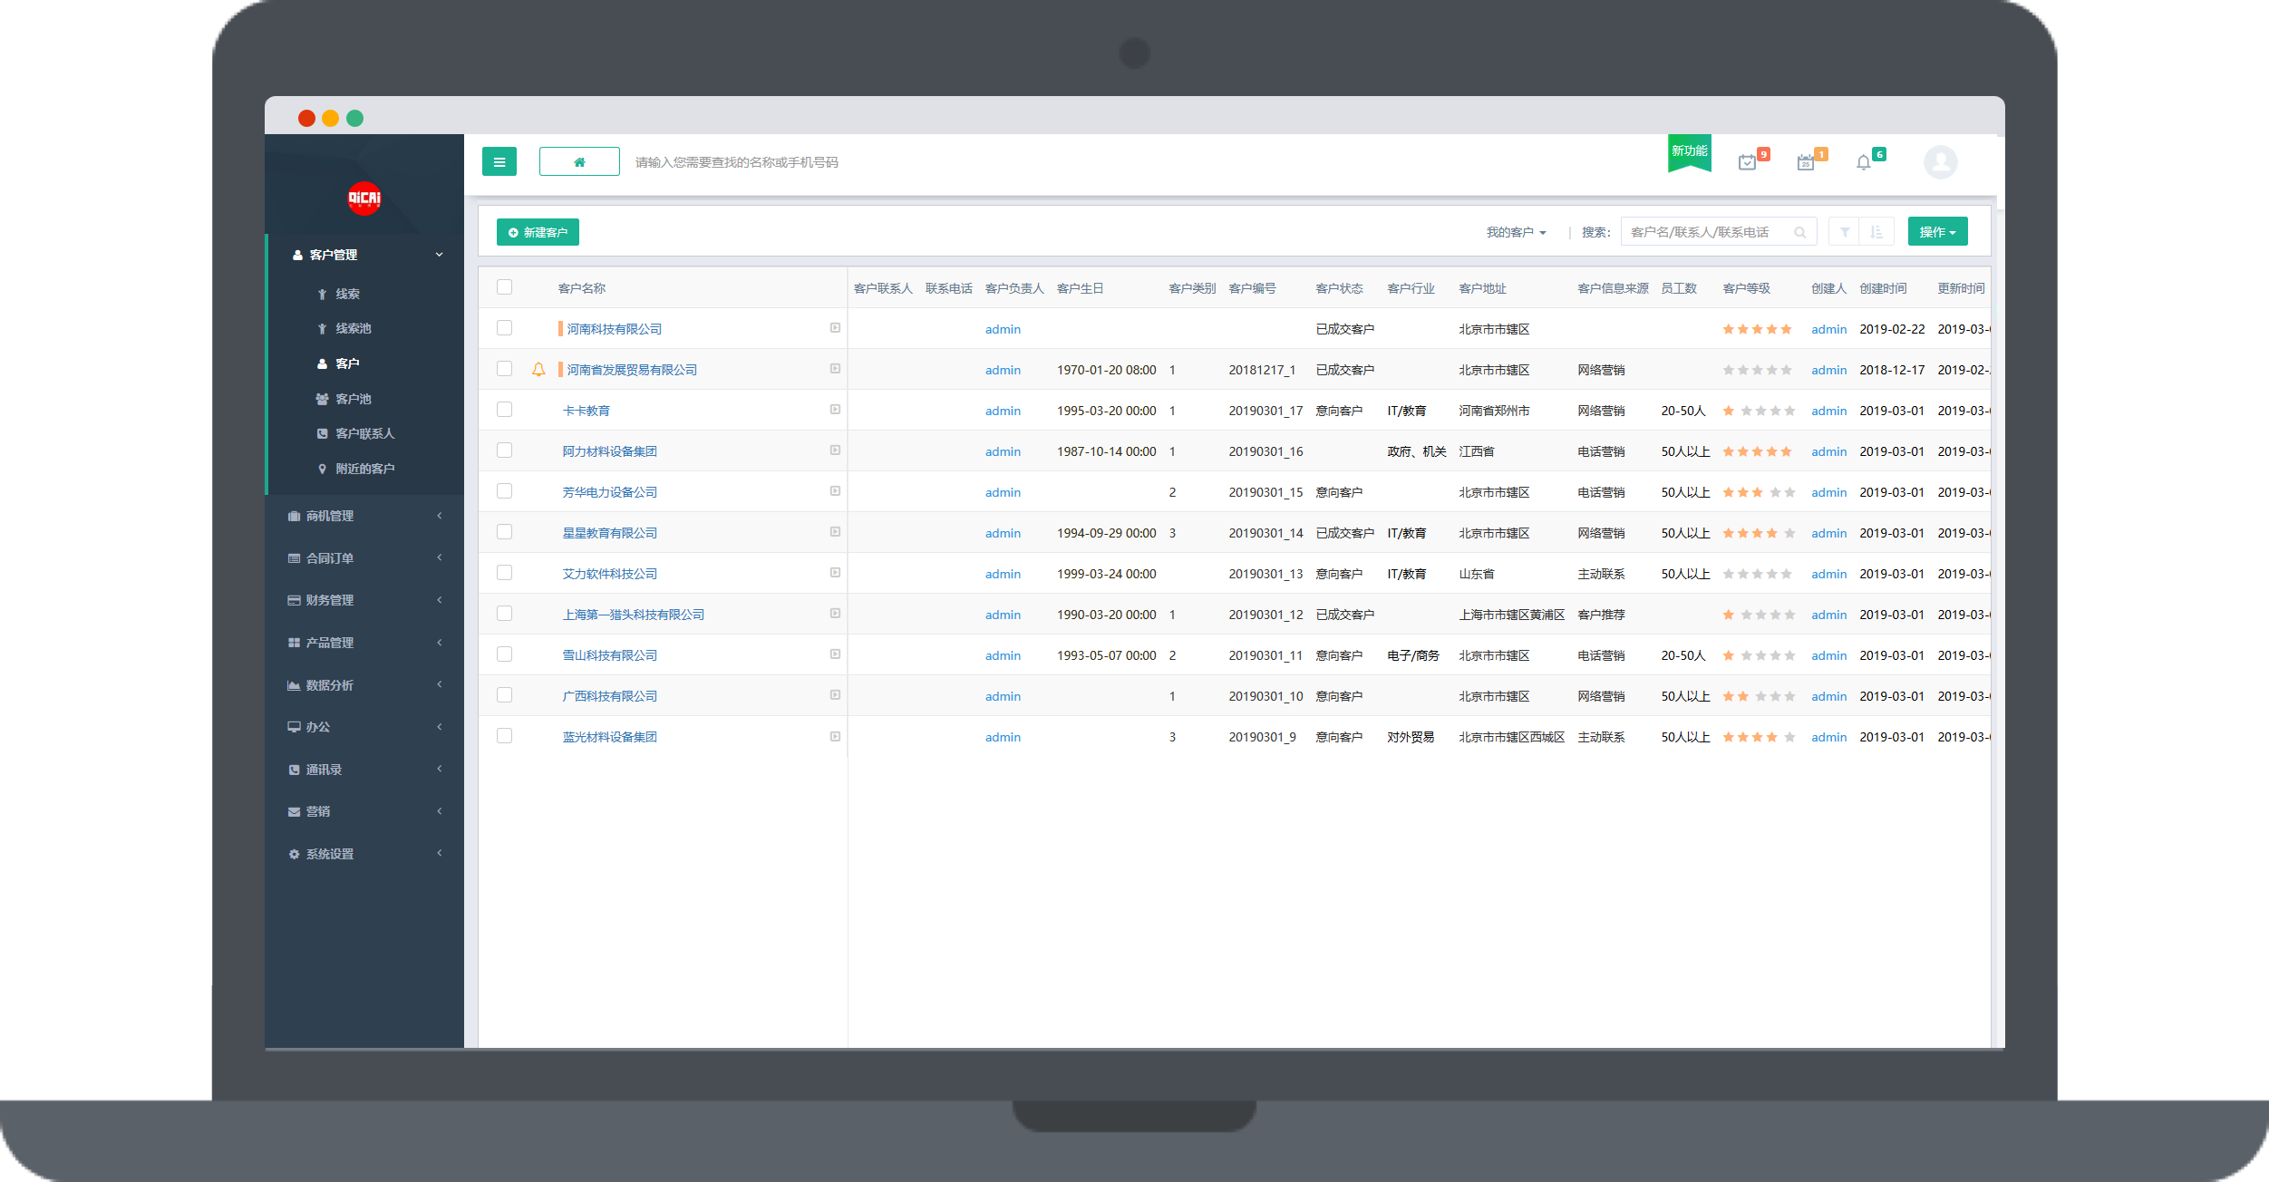Click the search magnifier icon
This screenshot has height=1182, width=2269.
tap(1799, 233)
